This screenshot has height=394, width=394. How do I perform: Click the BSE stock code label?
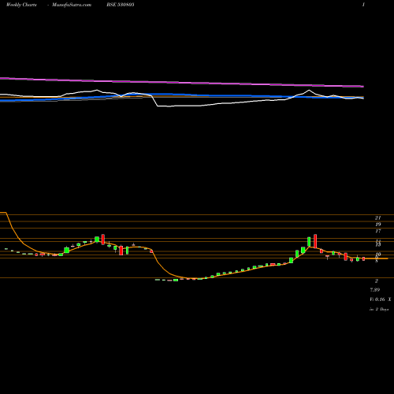[x=121, y=5]
